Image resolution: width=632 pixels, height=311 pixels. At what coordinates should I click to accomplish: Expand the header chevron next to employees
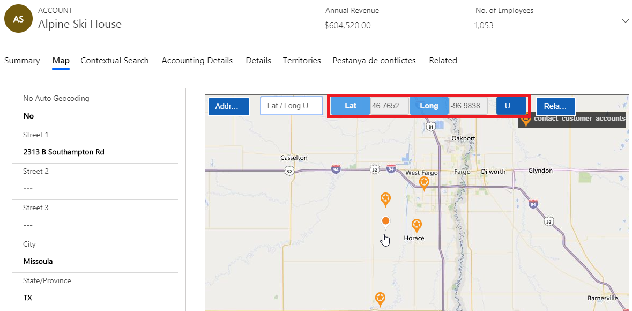tap(625, 20)
